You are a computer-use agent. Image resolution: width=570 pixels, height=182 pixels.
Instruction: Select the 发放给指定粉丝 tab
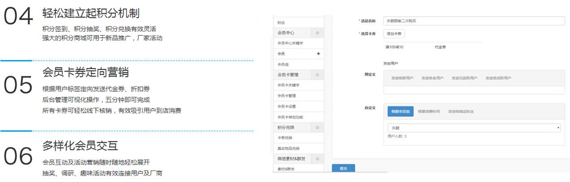click(x=460, y=111)
